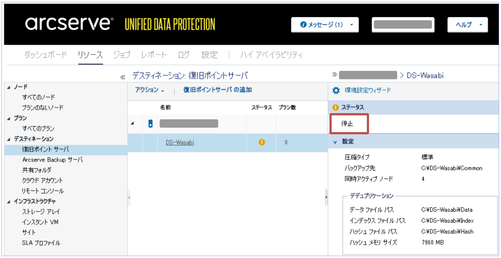Select すべてのノード in tree
The image size is (501, 258).
point(39,97)
